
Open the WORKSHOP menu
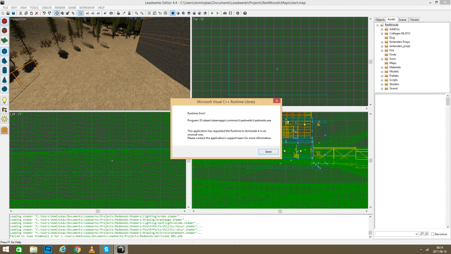tap(87, 8)
